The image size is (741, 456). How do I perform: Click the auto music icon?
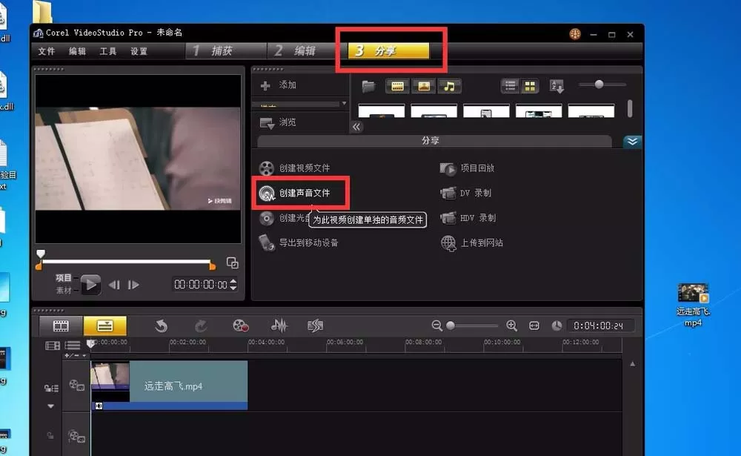pyautogui.click(x=315, y=326)
